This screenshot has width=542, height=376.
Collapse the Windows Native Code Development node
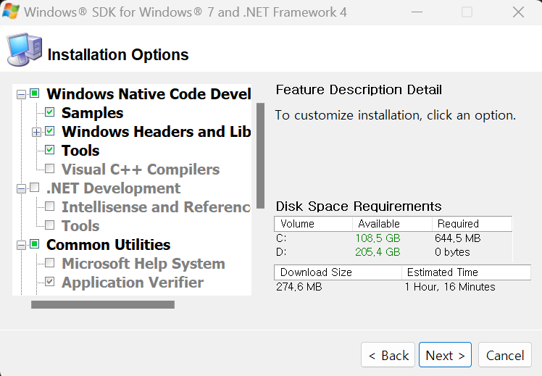coord(22,94)
